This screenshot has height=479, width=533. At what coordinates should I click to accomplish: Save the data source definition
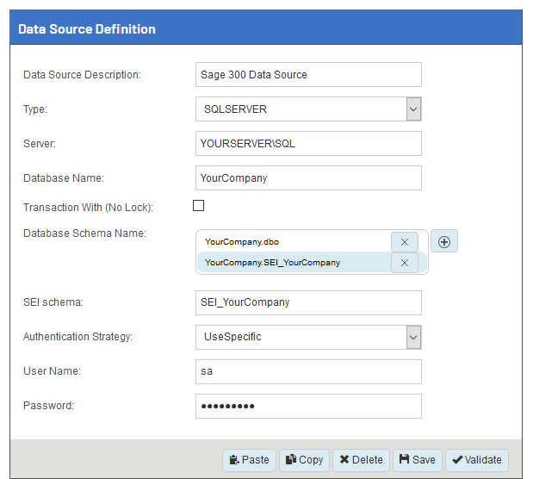[x=418, y=460]
